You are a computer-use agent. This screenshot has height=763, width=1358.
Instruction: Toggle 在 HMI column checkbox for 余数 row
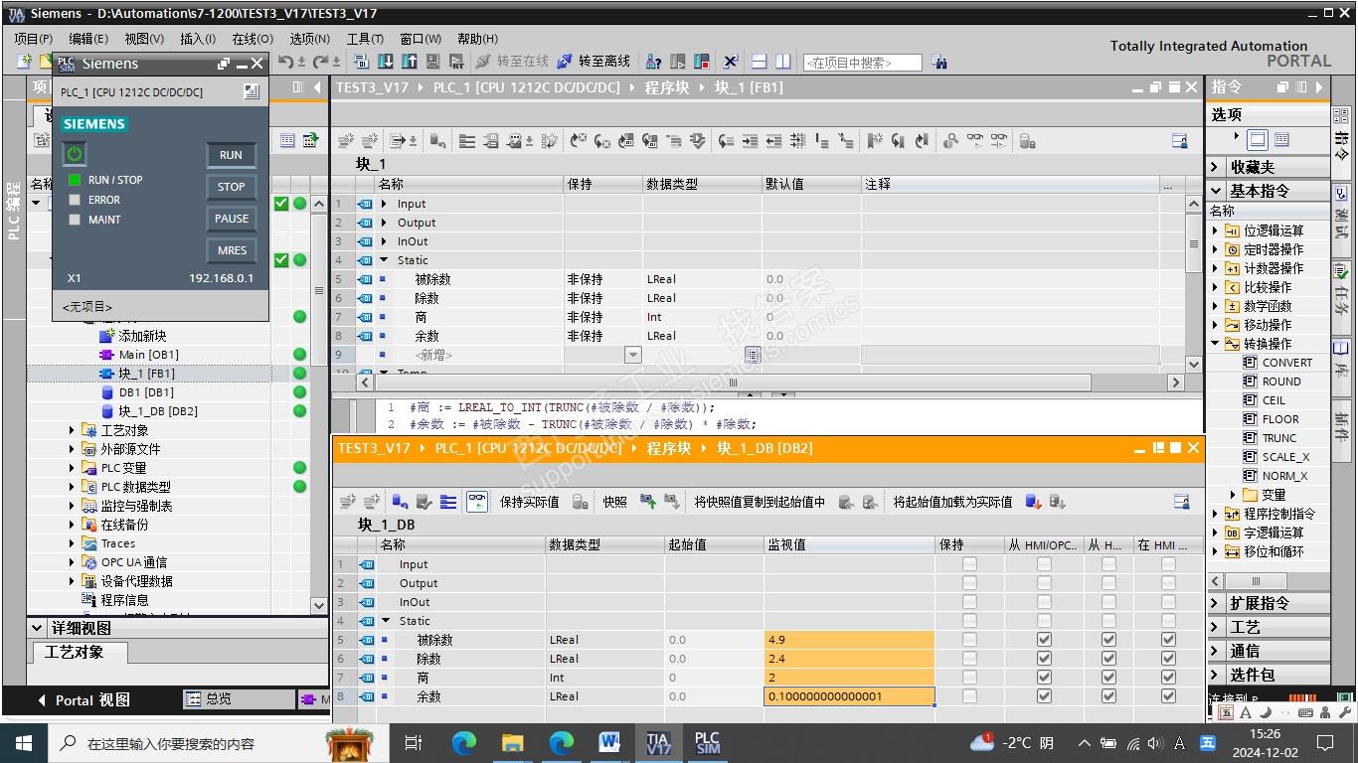pyautogui.click(x=1168, y=696)
